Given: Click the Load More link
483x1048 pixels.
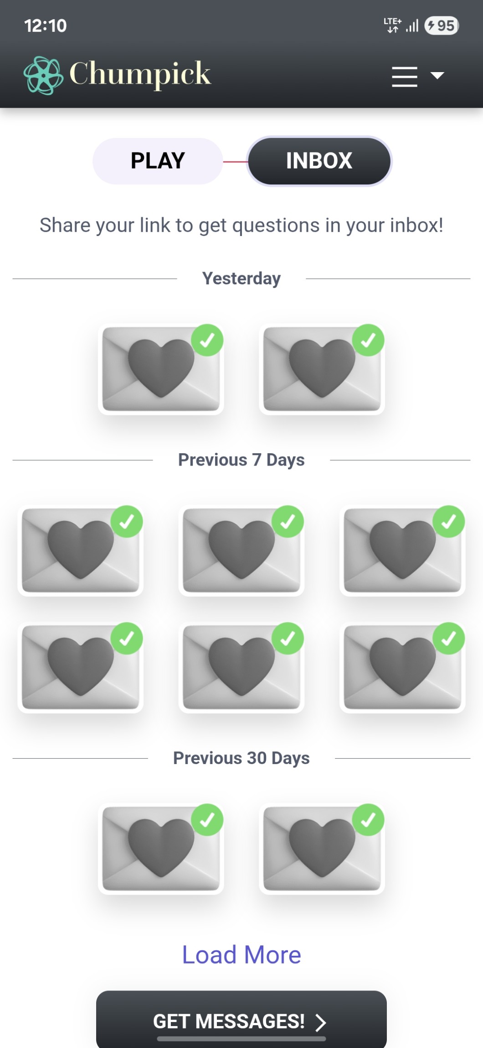Looking at the screenshot, I should click(x=241, y=955).
